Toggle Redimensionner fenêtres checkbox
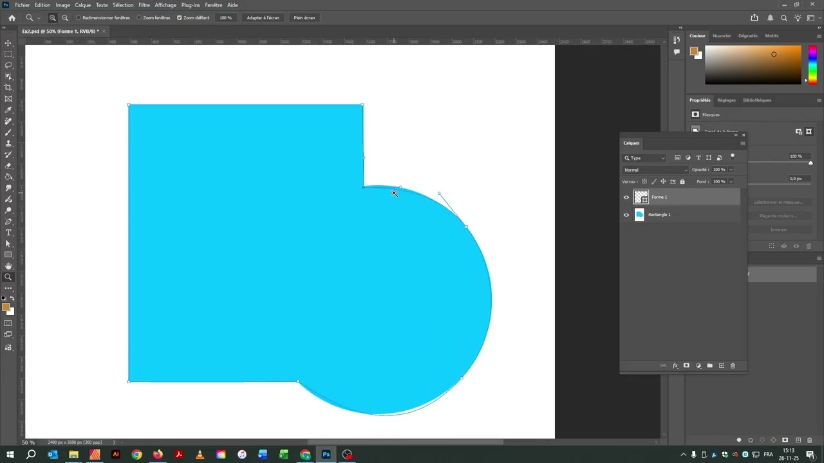 click(79, 18)
